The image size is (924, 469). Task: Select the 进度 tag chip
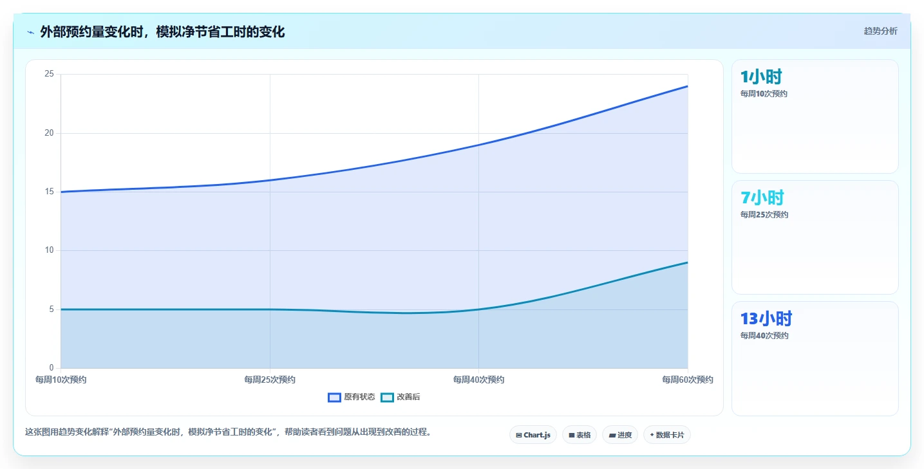[x=620, y=435]
